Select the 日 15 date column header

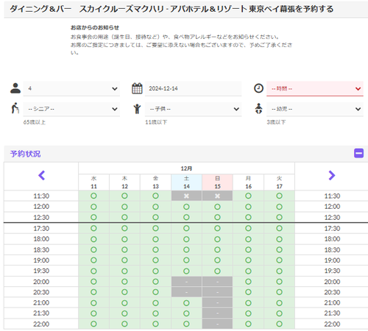pyautogui.click(x=217, y=182)
